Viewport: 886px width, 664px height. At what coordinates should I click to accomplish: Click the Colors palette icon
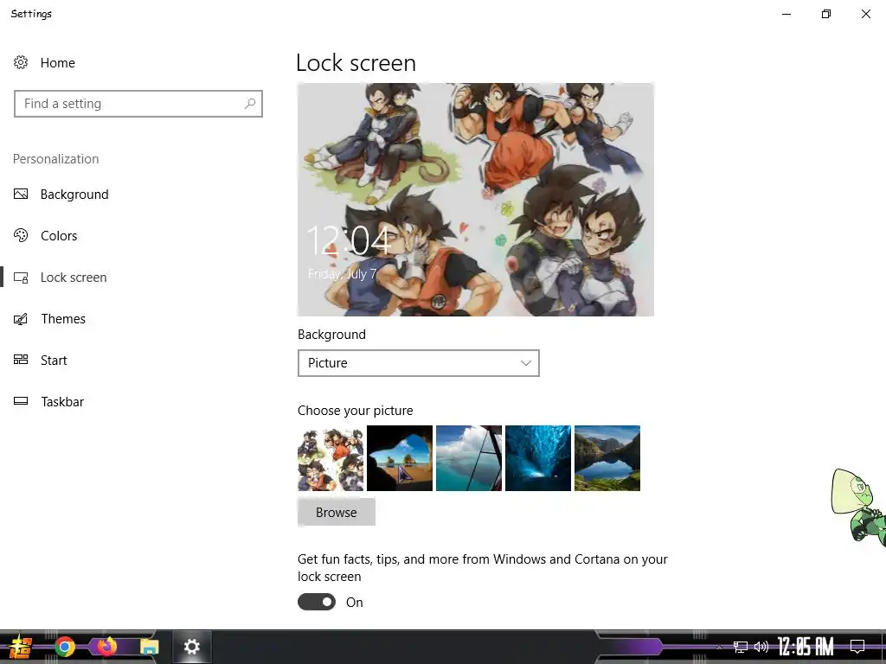21,235
